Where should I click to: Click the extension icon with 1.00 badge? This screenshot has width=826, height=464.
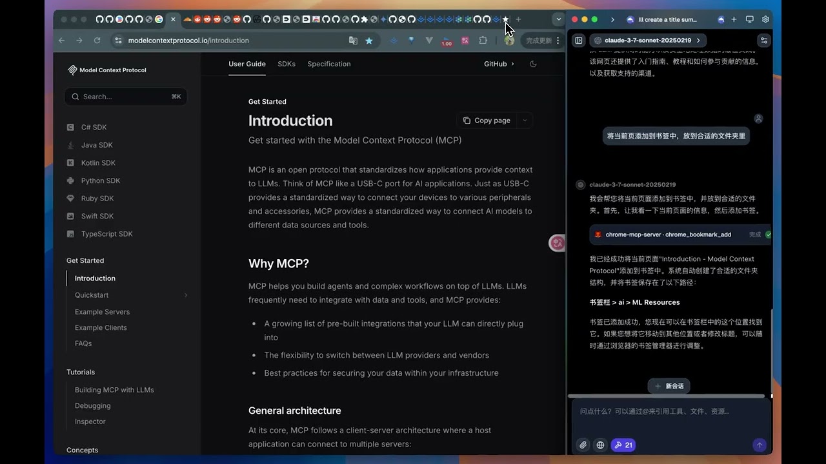click(447, 41)
